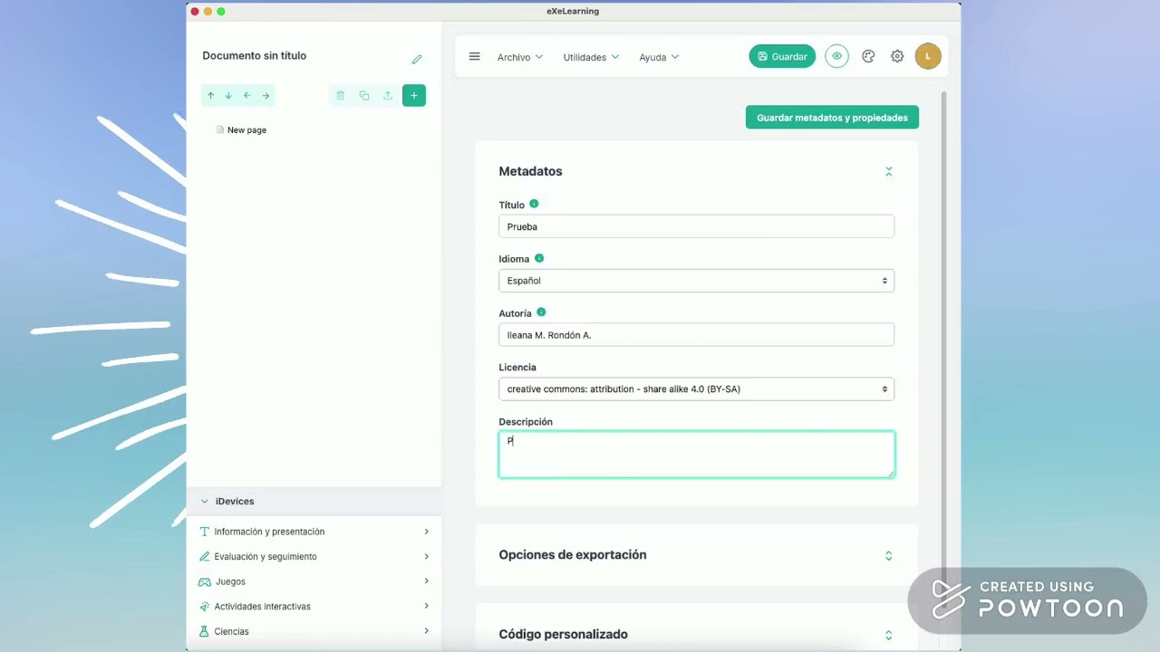Screen dimensions: 1160x652
Task: Click the Juegos gamepad icon
Action: (x=205, y=581)
